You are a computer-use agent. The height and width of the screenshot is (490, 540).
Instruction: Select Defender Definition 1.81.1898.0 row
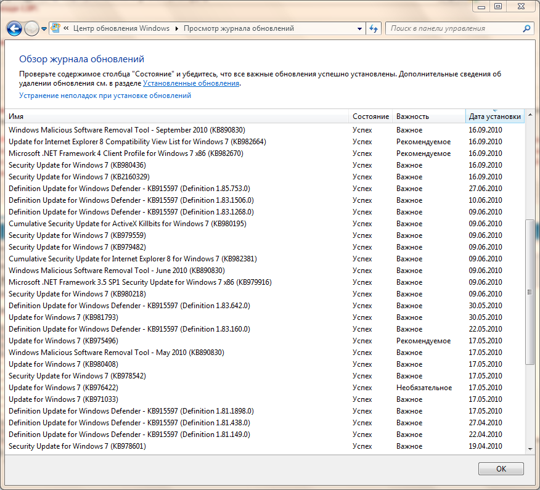(x=264, y=411)
